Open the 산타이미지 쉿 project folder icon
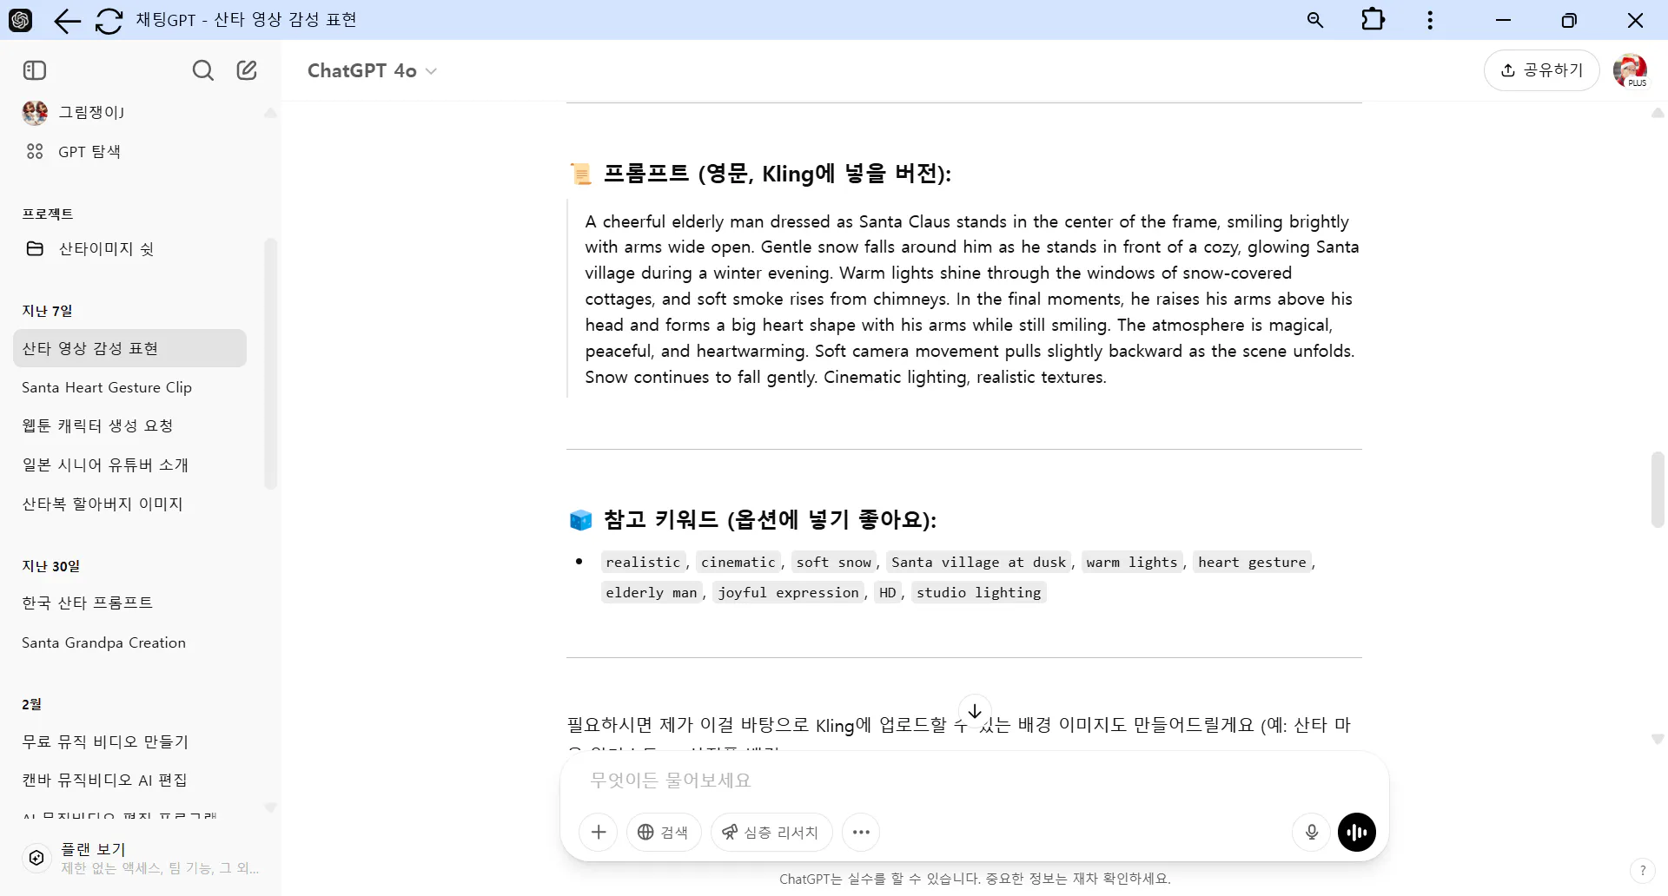 pos(35,248)
